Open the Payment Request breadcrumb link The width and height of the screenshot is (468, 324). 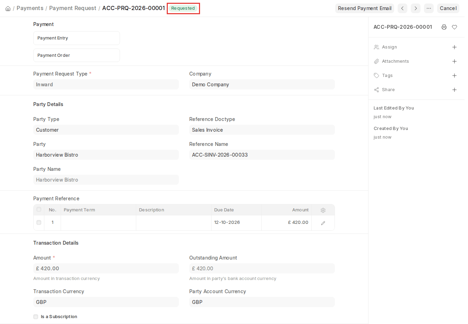pyautogui.click(x=73, y=8)
